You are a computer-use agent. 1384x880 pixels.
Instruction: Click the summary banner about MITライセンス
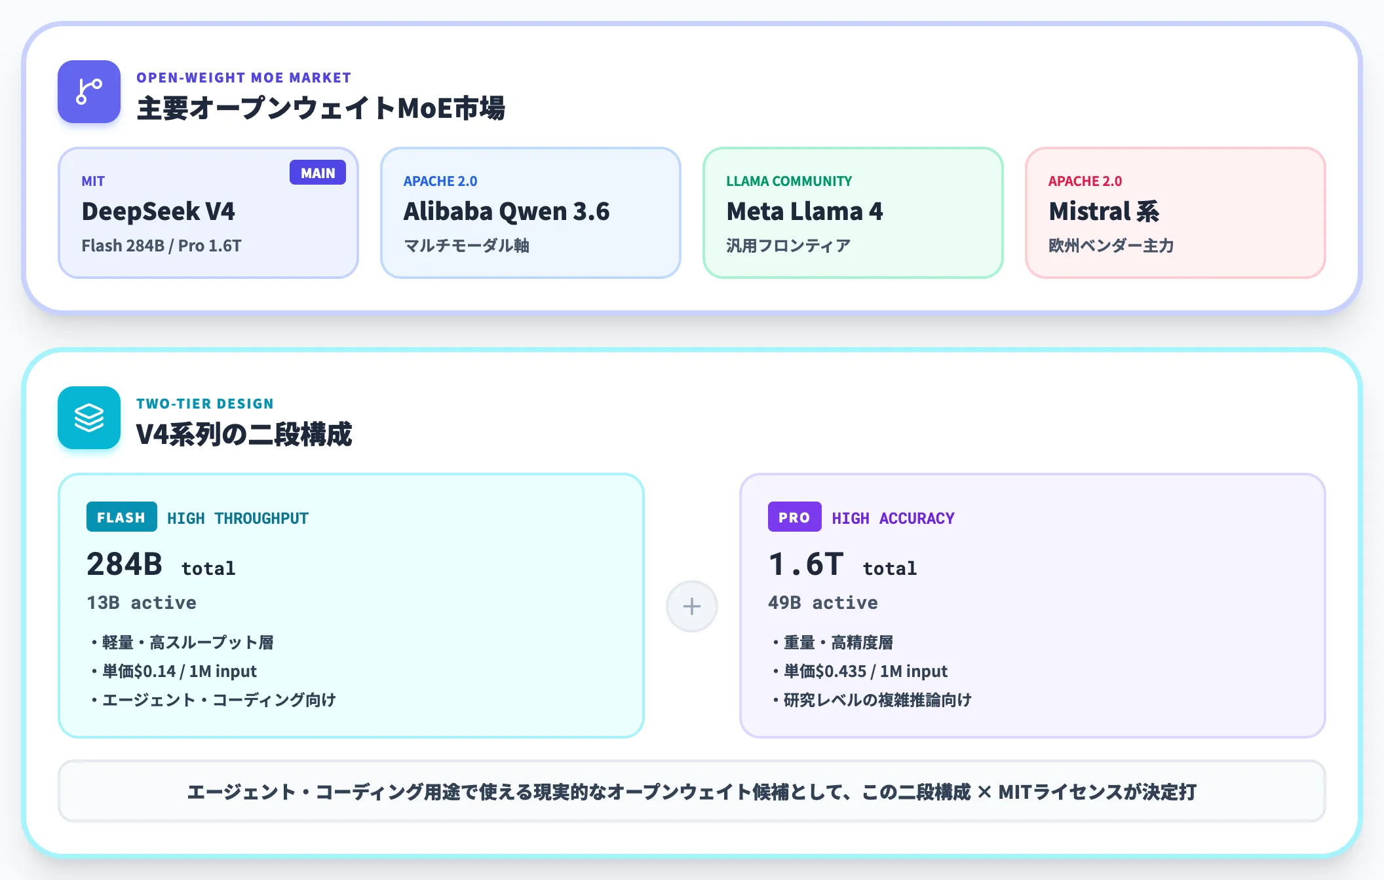692,792
